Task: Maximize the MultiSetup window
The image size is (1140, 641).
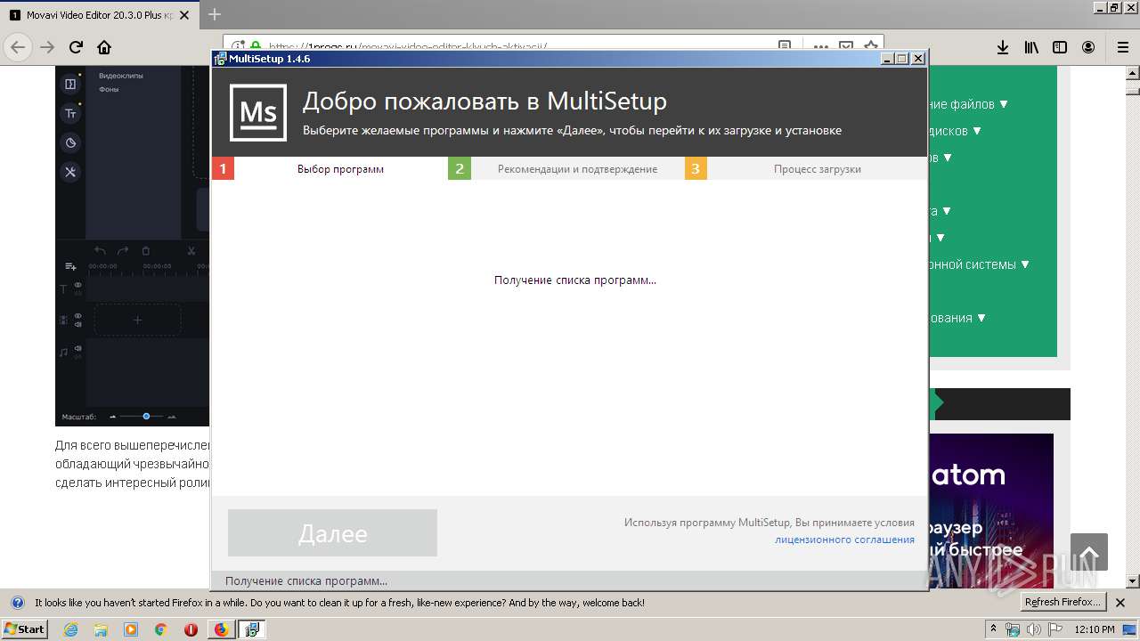Action: tap(902, 59)
